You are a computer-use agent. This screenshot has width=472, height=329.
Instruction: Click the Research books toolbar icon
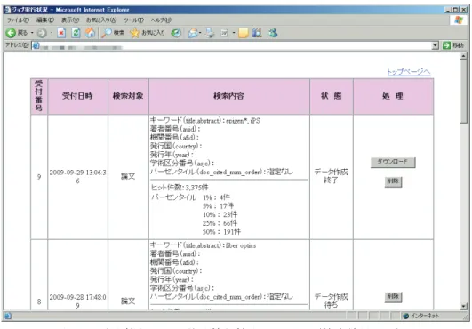257,33
